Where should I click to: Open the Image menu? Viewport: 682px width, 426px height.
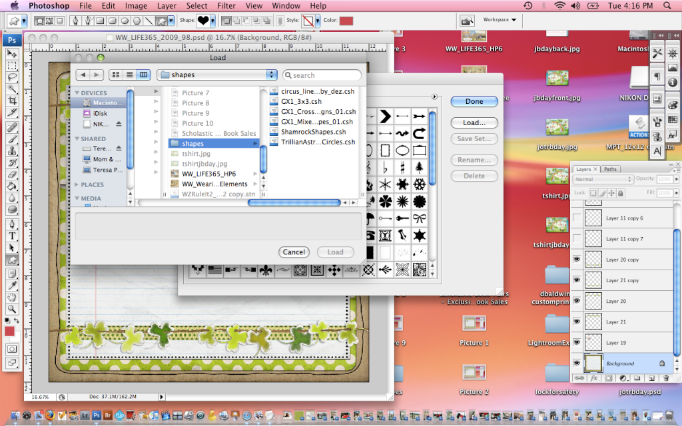136,5
